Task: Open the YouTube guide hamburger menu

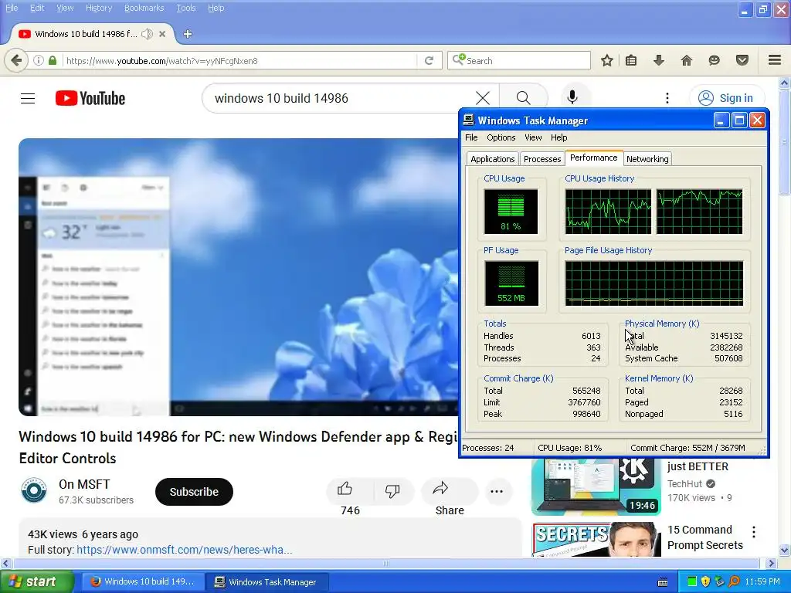Action: pyautogui.click(x=28, y=98)
